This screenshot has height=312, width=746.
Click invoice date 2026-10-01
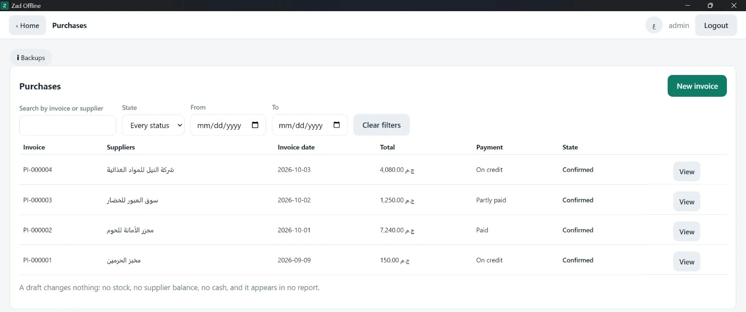click(x=294, y=230)
